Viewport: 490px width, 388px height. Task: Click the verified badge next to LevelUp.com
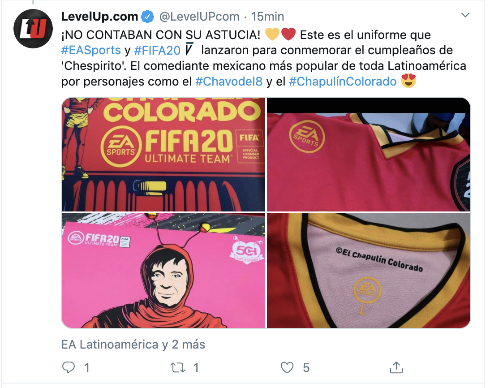[147, 17]
